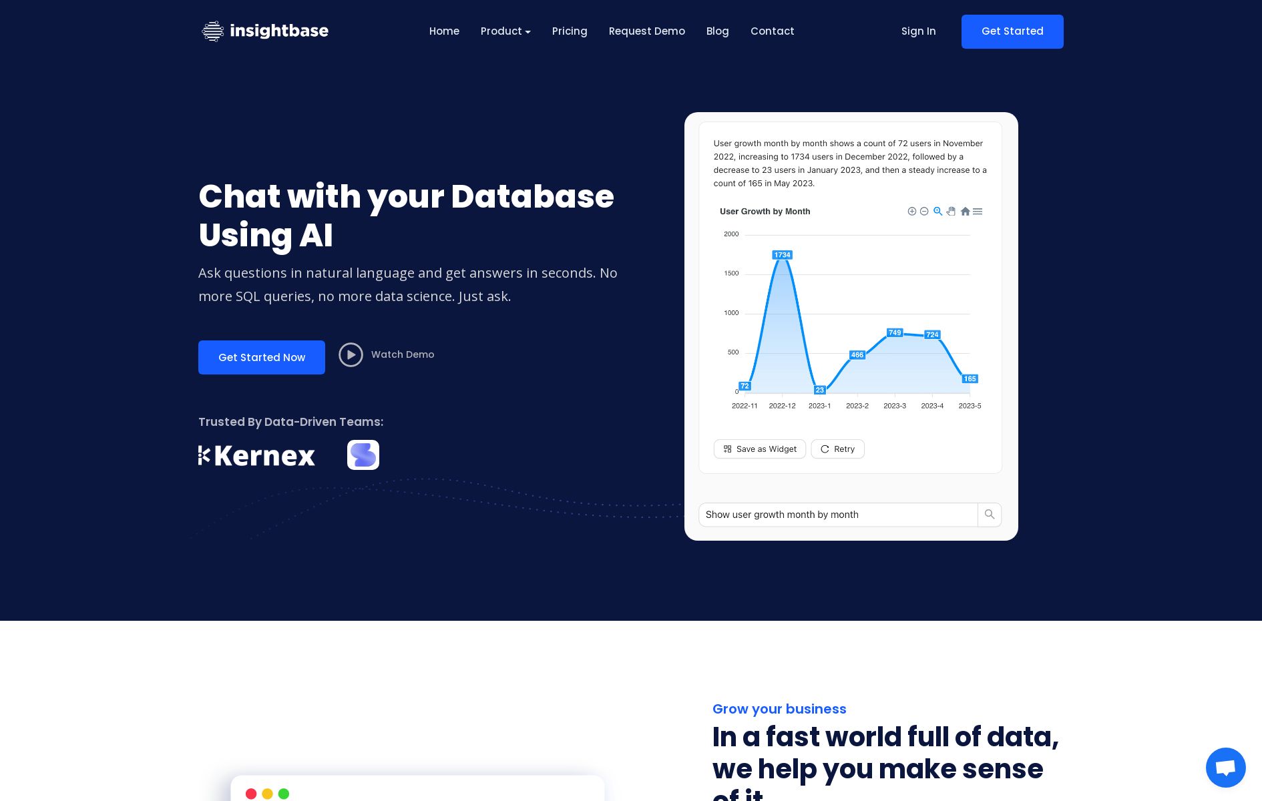Reset chart view with the home icon
The image size is (1262, 801).
(965, 212)
